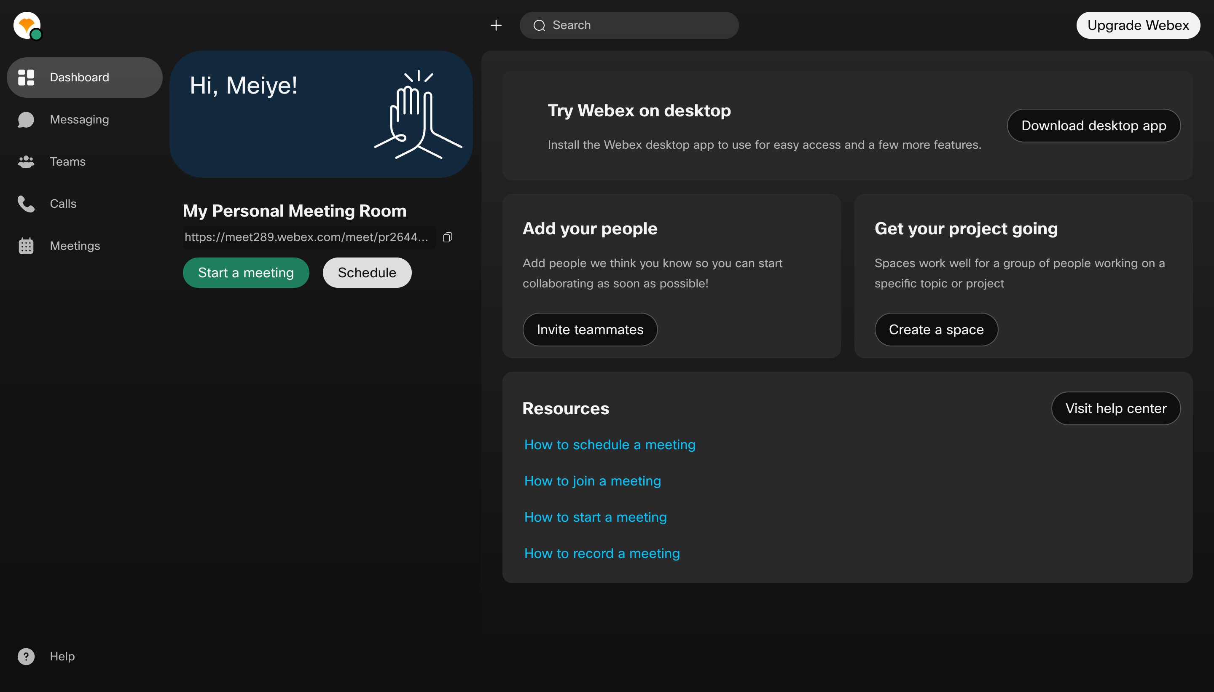
Task: Click the Schedule button
Action: click(367, 273)
